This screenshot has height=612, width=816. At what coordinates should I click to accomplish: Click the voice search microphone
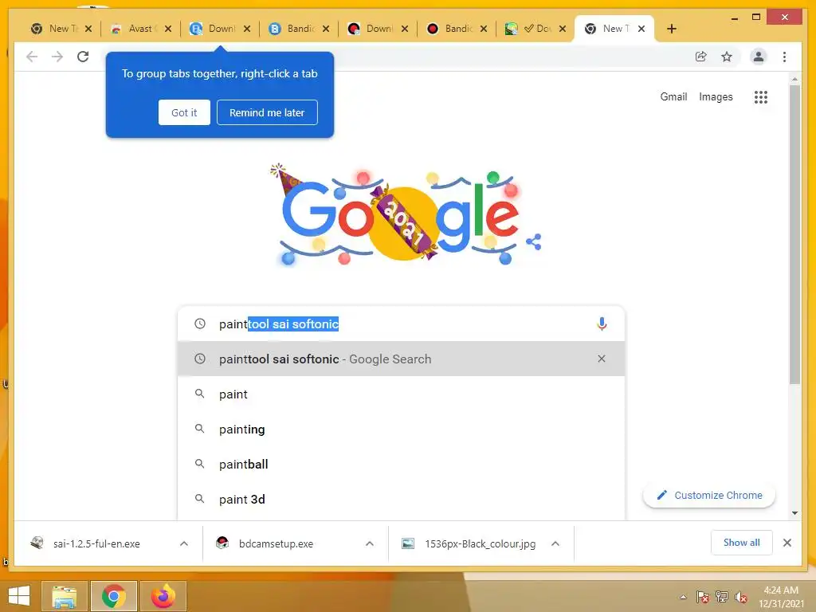point(602,324)
